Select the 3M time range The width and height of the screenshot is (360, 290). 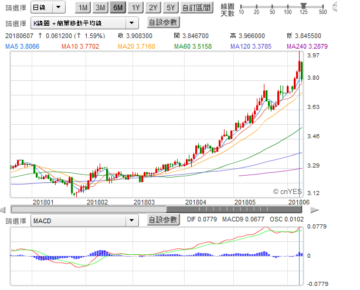pos(100,8)
